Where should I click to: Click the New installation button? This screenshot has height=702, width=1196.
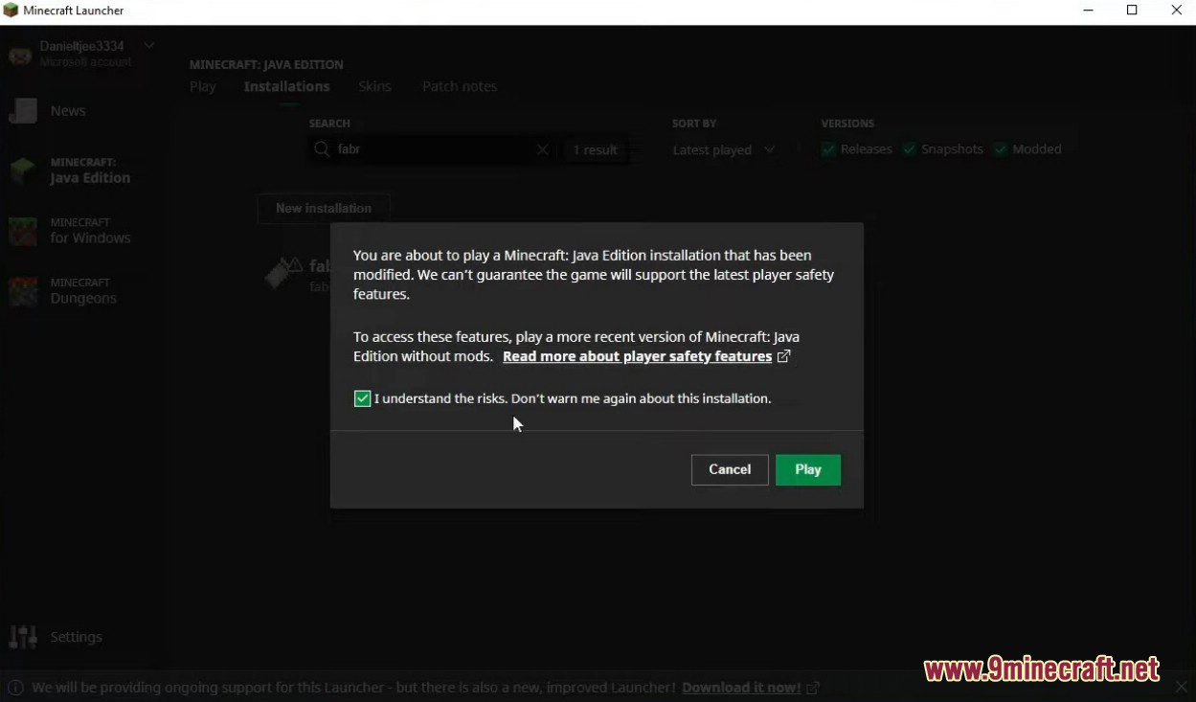(x=324, y=208)
